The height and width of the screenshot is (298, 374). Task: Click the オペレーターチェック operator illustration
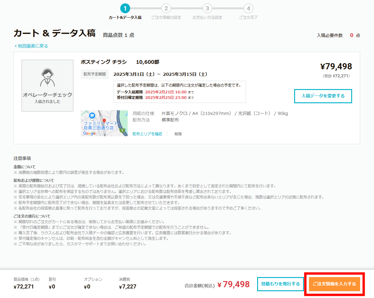[47, 86]
